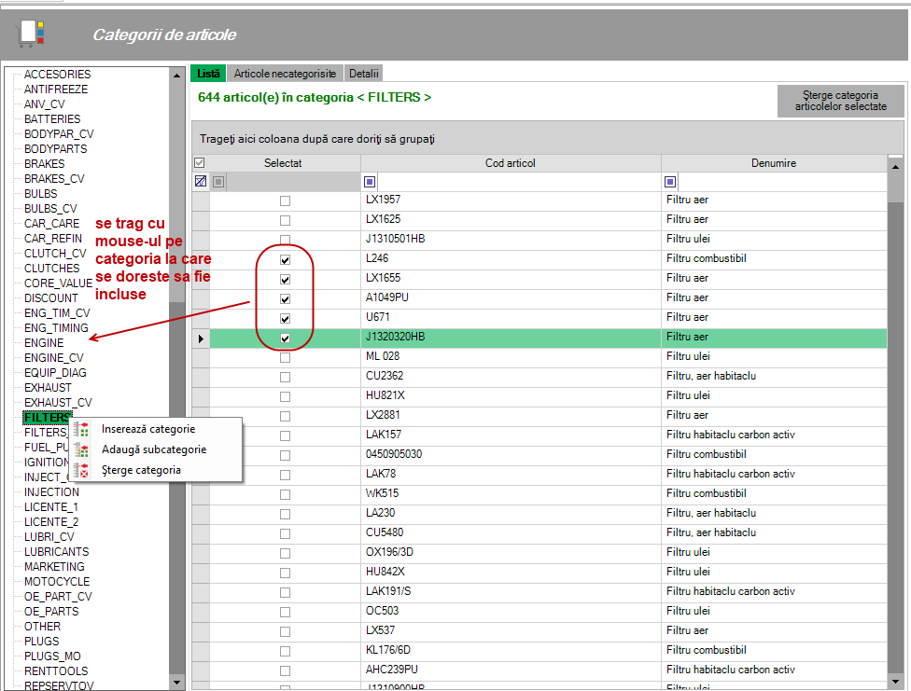Click article grid scrollbar up arrow
The image size is (911, 691).
tap(895, 163)
